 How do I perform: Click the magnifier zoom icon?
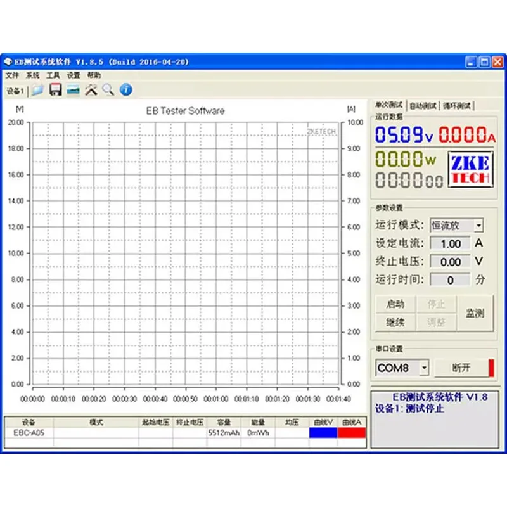[x=108, y=90]
